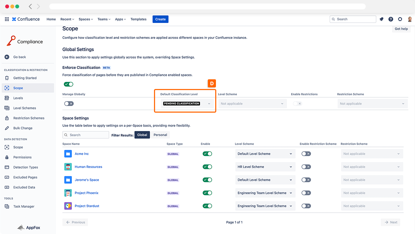Open the Default Classification Level dropdown
Screen dimensions: 415x234
[x=187, y=104]
